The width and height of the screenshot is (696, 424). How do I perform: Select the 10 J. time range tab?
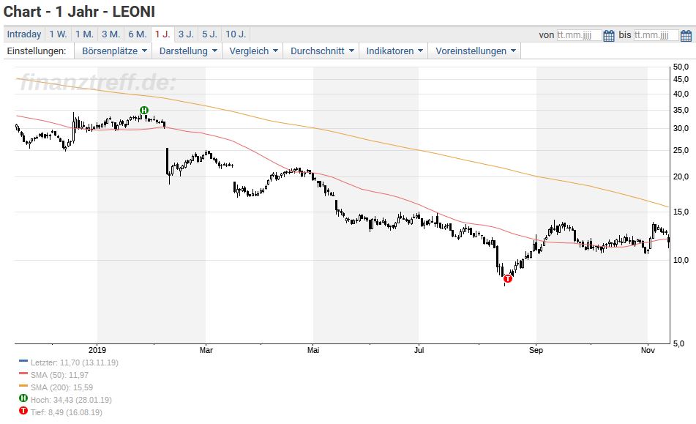pyautogui.click(x=235, y=34)
